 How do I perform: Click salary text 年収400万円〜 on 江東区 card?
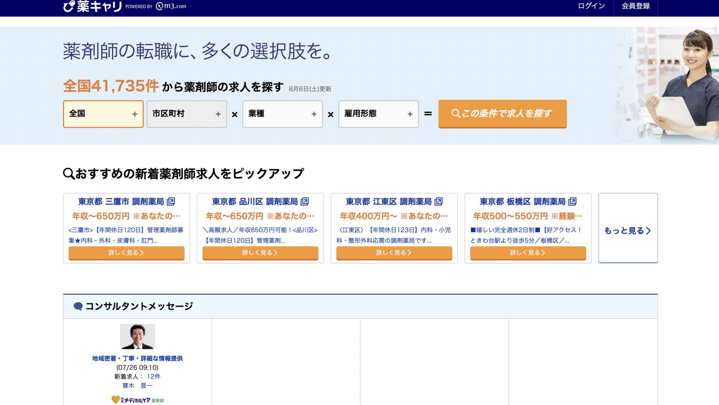tap(368, 216)
